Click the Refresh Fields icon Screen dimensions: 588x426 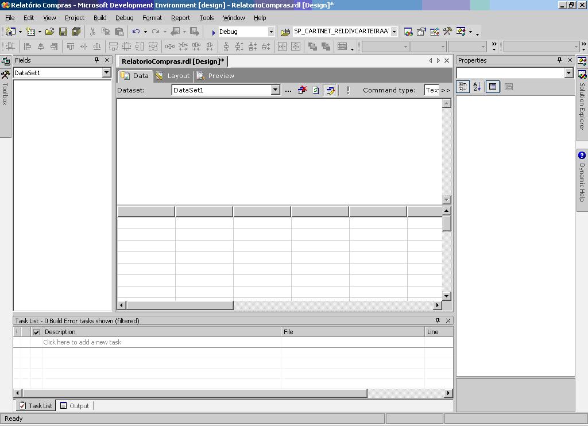pyautogui.click(x=316, y=90)
